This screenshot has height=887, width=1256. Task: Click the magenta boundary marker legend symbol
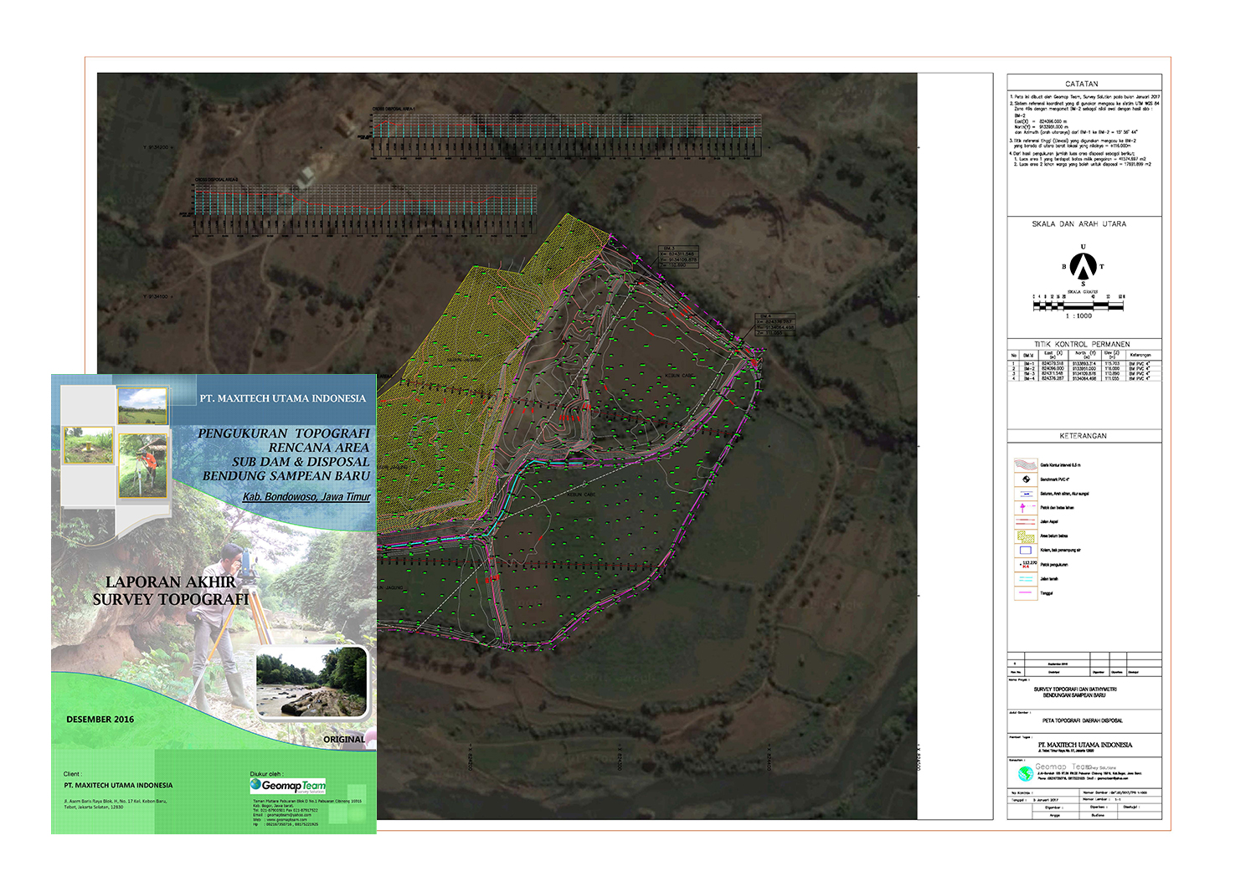(x=1024, y=508)
